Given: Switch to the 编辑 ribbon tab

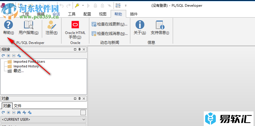Looking at the screenshot, I should click(x=41, y=14).
